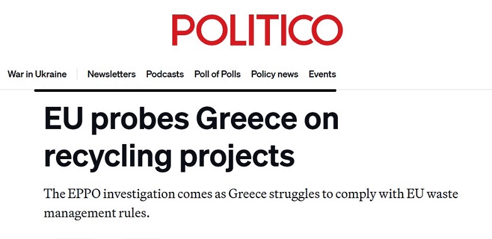The width and height of the screenshot is (492, 239).
Task: Click the EPPO investigation subheadline text
Action: 251,203
